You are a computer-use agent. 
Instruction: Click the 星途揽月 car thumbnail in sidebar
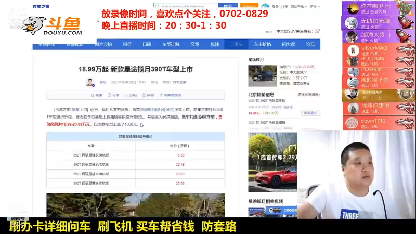(x=263, y=76)
